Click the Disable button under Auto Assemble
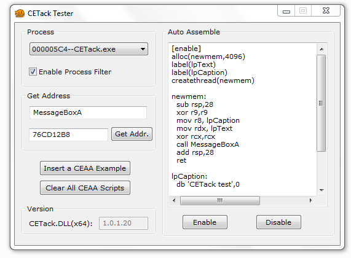351x258 pixels. [x=278, y=222]
